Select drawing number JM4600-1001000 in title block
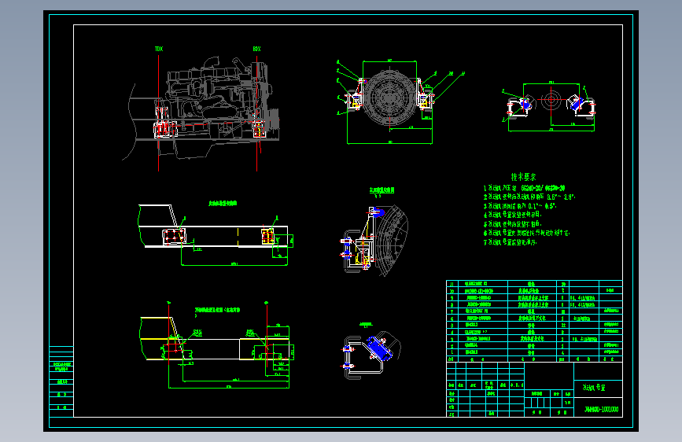Viewport: 682px width, 442px height. click(x=602, y=410)
